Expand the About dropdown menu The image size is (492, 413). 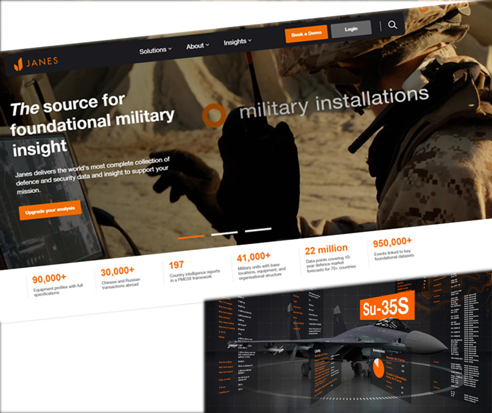197,46
